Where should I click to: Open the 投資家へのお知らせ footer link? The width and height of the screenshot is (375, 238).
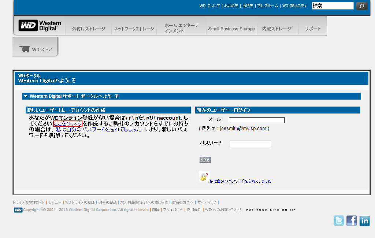point(152,202)
